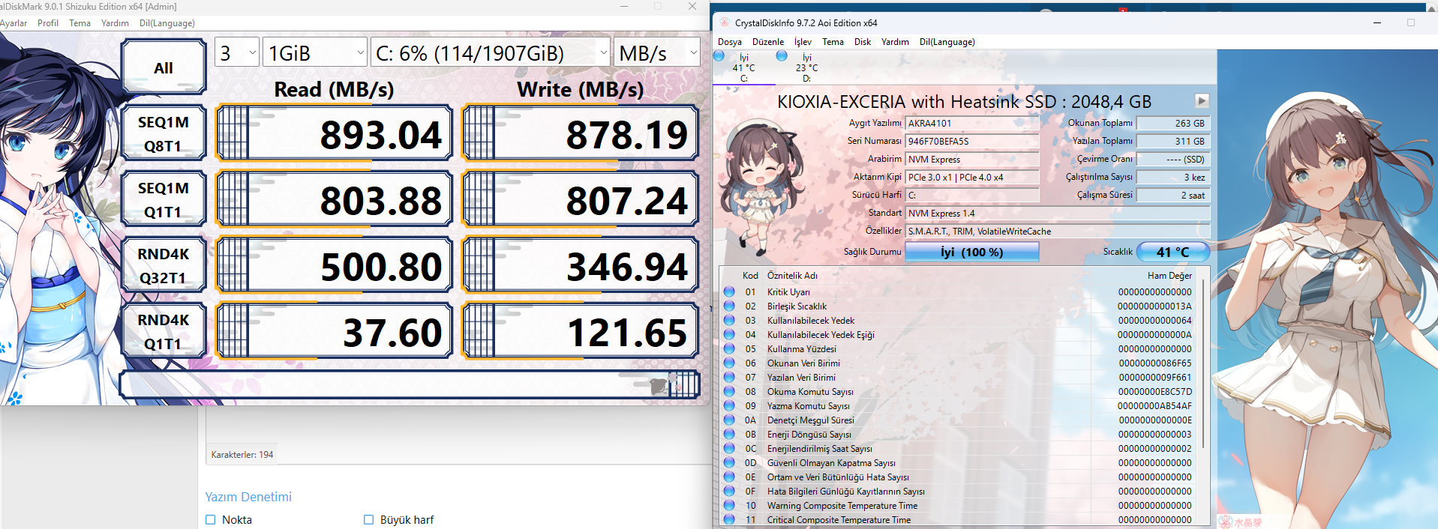
Task: Click the random read result 37.60
Action: (x=335, y=331)
